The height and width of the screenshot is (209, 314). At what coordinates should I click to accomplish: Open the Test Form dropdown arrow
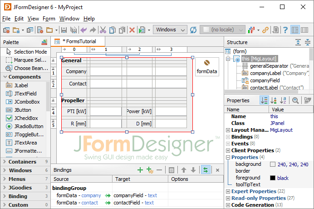tap(149, 30)
